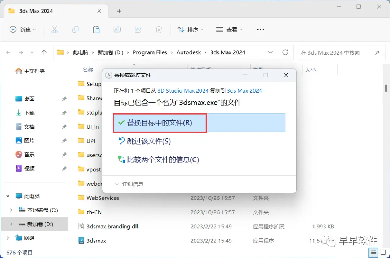
Task: Click the Paste clipboard icon
Action: 96,30
